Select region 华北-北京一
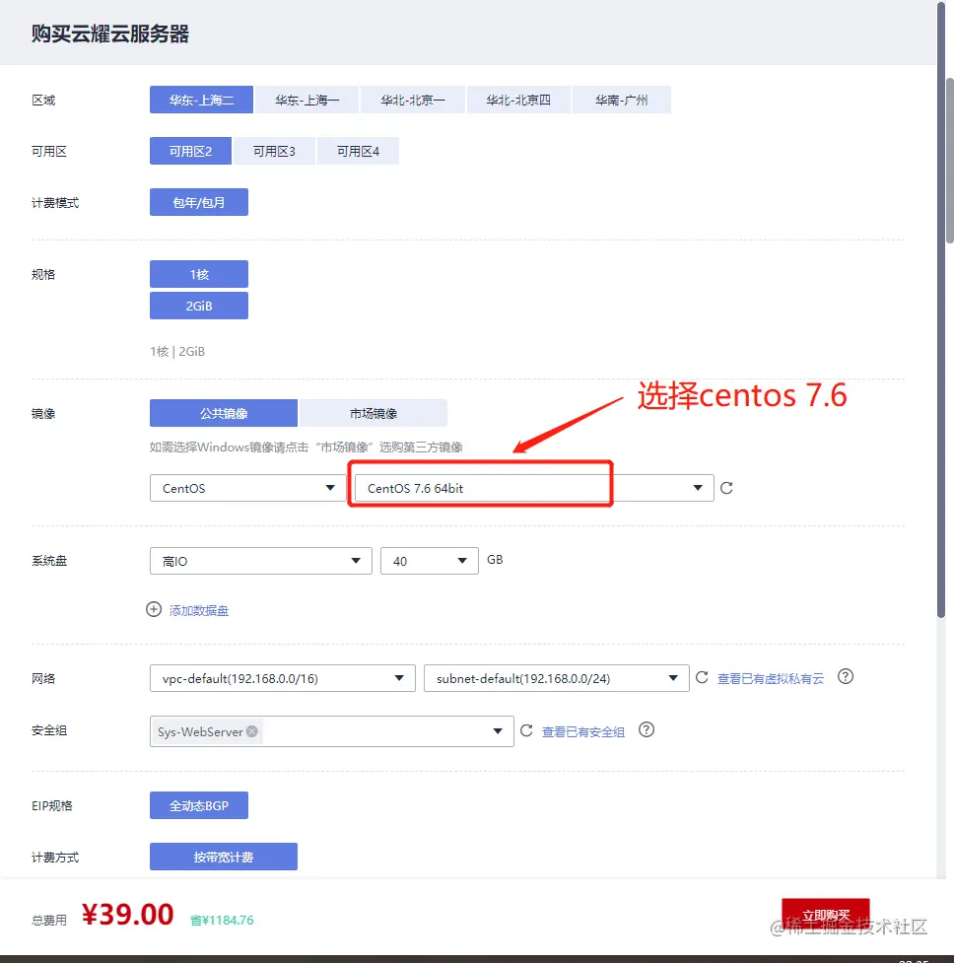The height and width of the screenshot is (963, 954). (413, 100)
